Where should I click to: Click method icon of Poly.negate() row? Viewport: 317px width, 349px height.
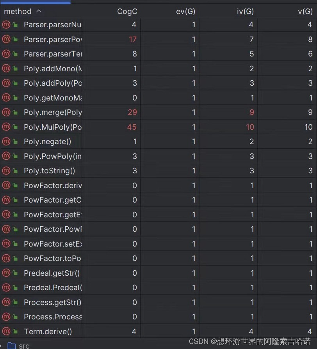pyautogui.click(x=6, y=141)
